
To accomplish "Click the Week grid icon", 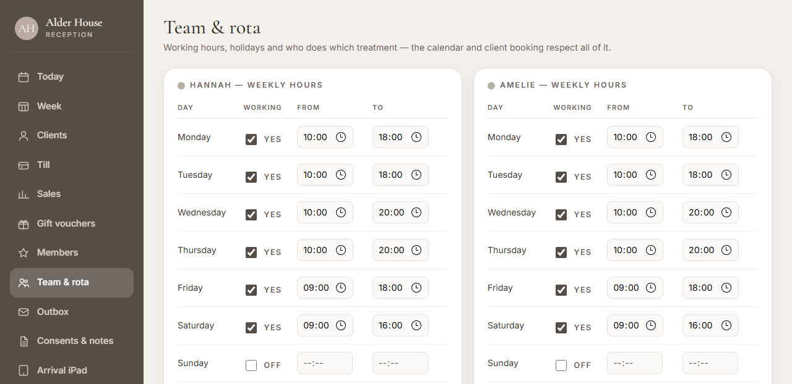I will [x=24, y=106].
